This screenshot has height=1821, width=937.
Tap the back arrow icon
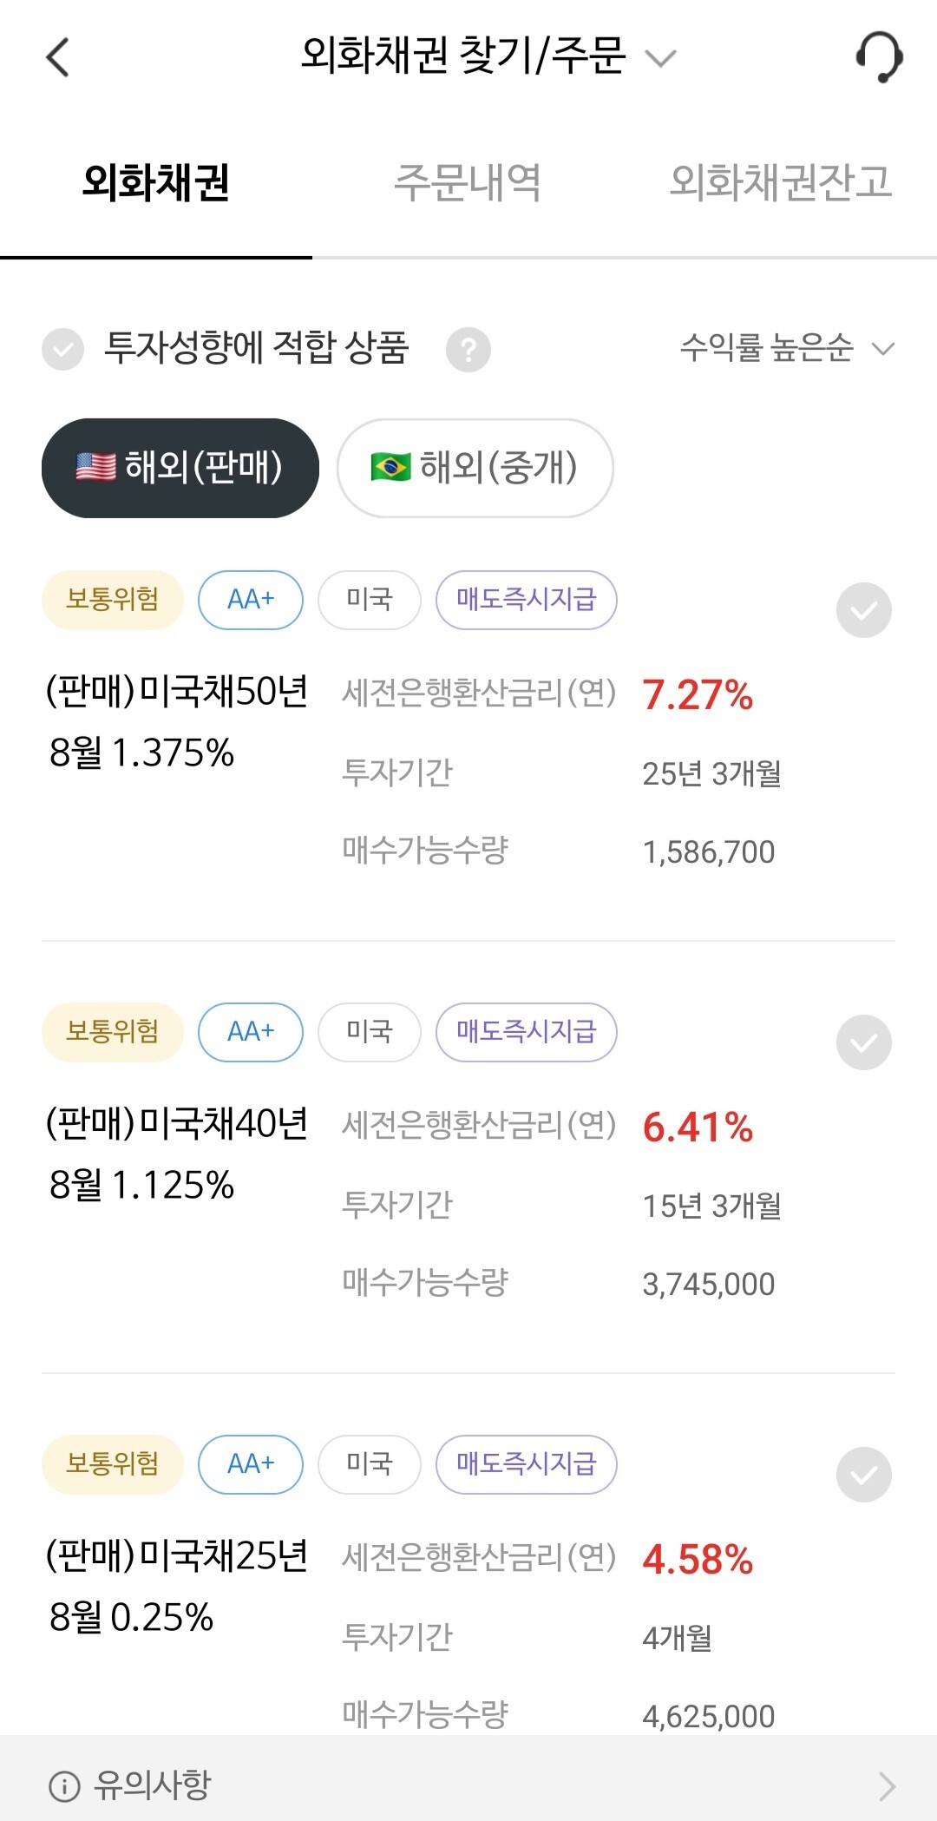coord(57,58)
